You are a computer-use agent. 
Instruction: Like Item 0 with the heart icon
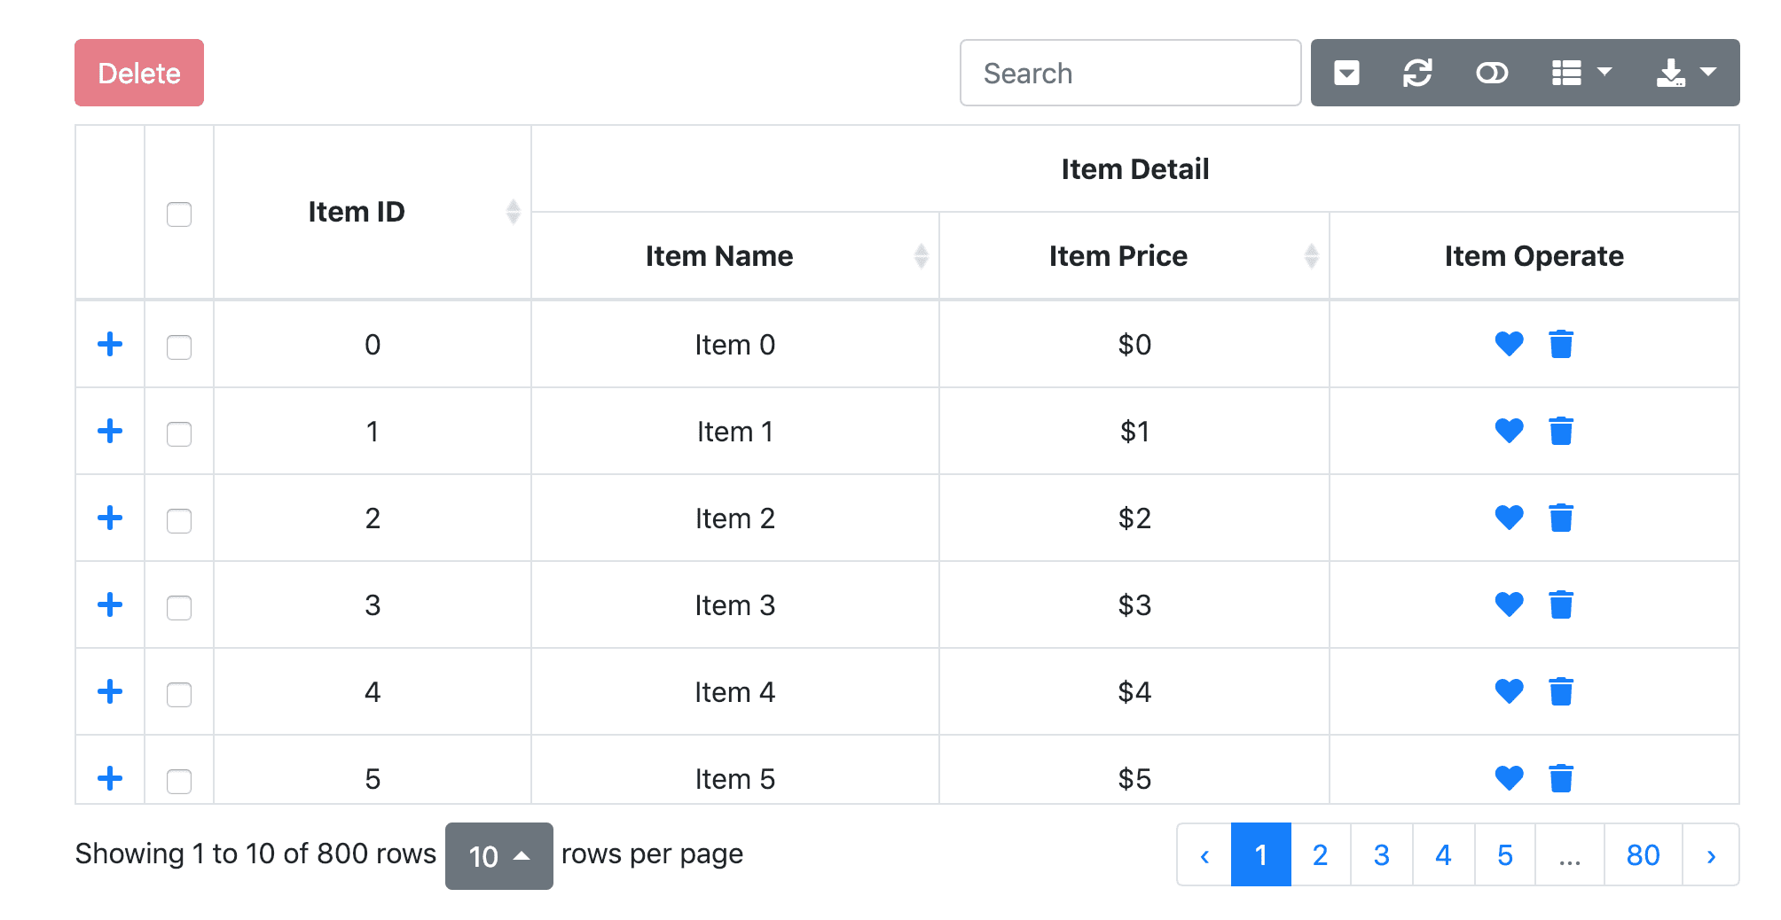pyautogui.click(x=1509, y=344)
